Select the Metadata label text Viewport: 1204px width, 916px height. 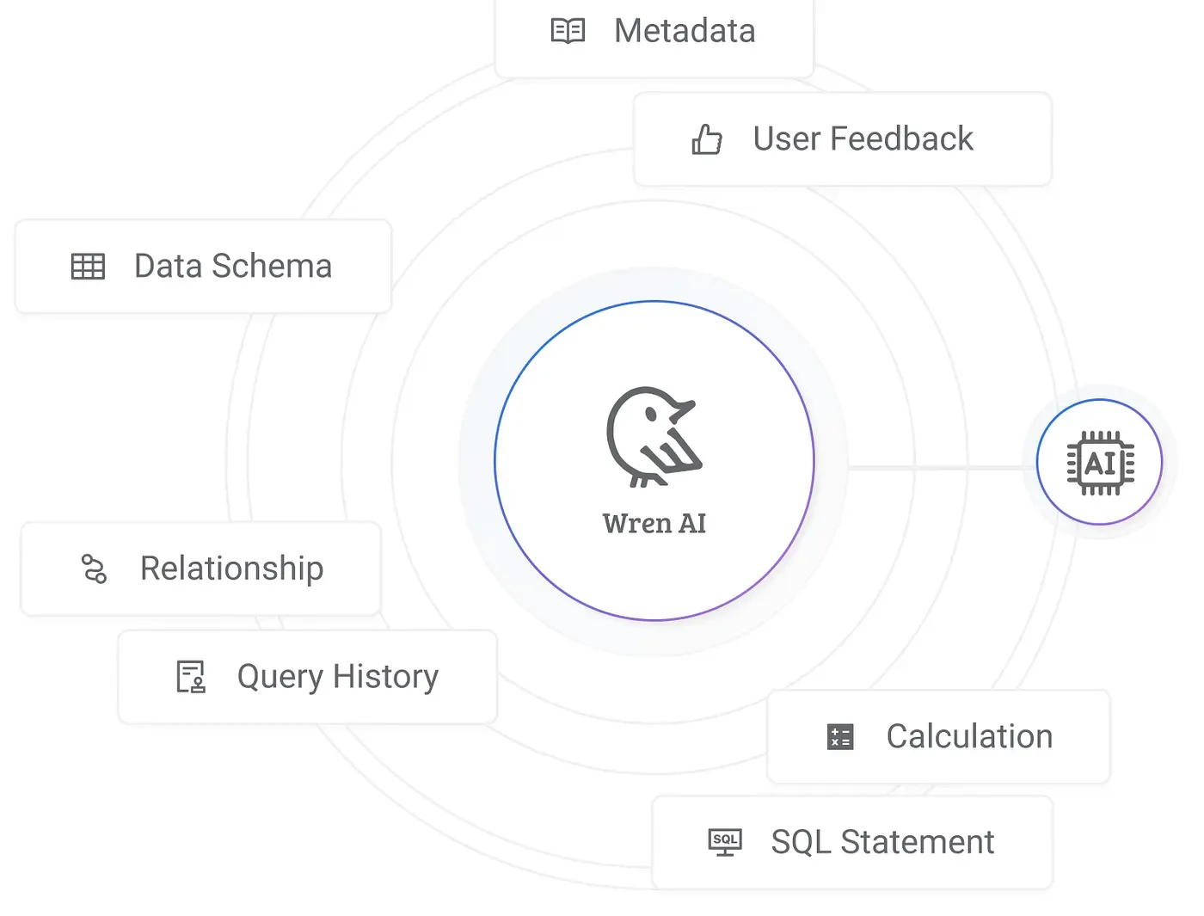(x=685, y=31)
